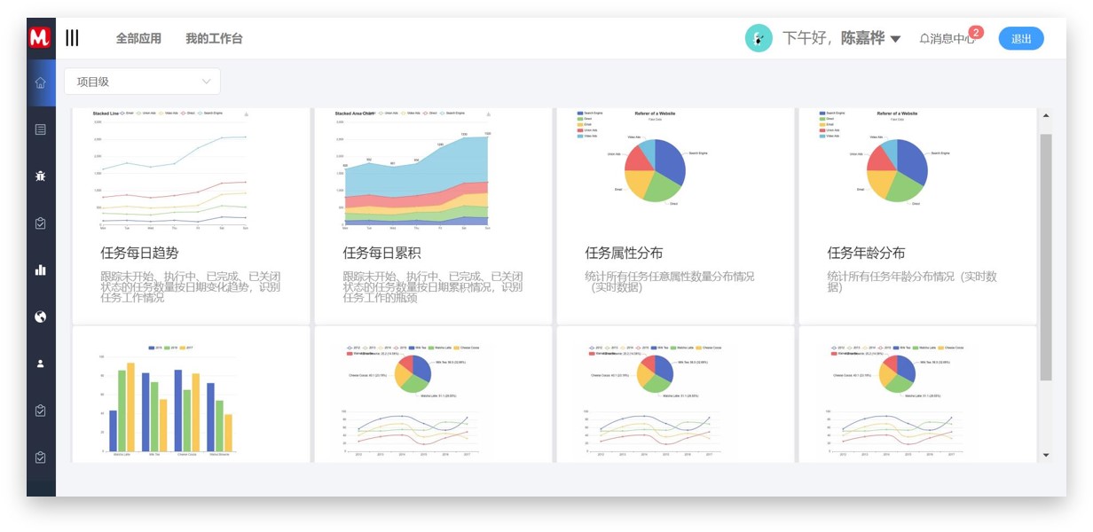Expand the 项目级 dropdown selector

(142, 82)
